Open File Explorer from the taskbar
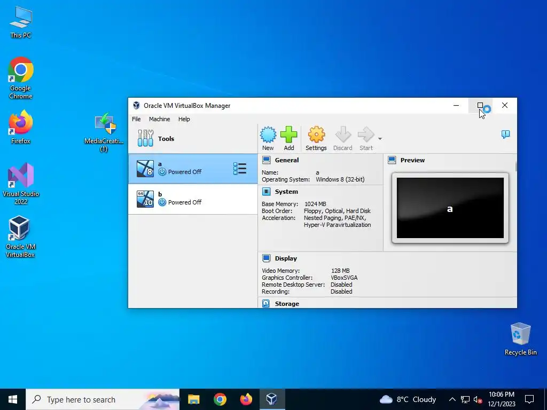Viewport: 547px width, 410px height. (x=193, y=399)
